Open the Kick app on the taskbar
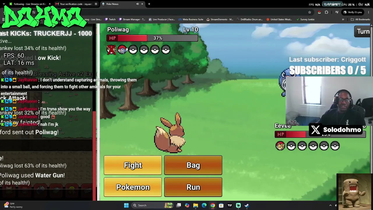The height and width of the screenshot is (210, 373). click(238, 205)
